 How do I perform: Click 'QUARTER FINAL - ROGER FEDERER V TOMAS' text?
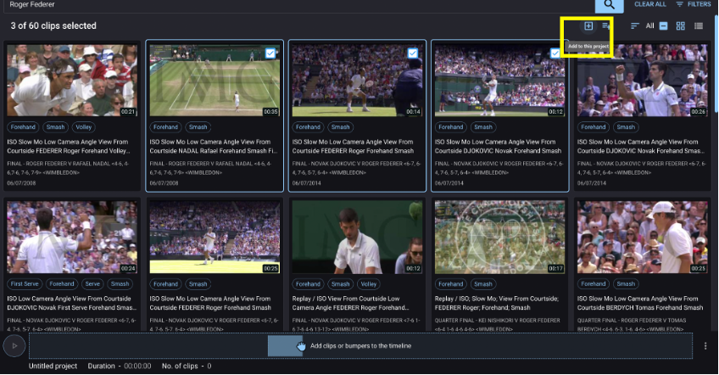[x=632, y=321]
